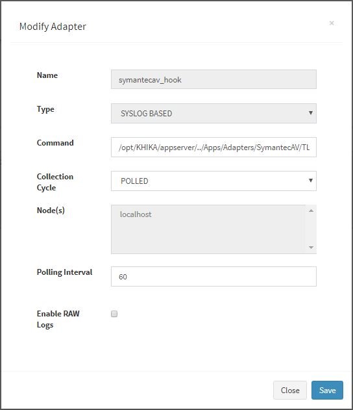
Task: Click the Modify Adapter dialog title
Action: point(53,27)
